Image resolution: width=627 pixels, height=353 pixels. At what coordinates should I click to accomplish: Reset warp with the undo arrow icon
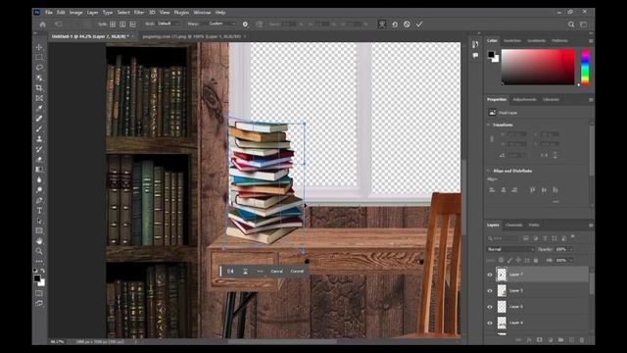click(395, 24)
